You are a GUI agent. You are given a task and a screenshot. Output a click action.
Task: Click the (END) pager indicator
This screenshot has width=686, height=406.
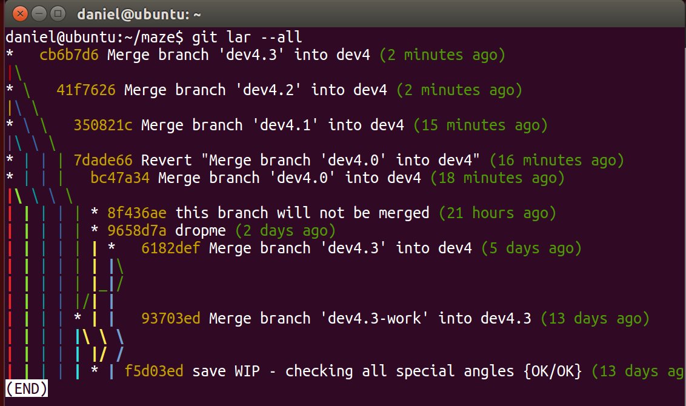point(26,388)
